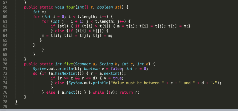Screen dimensions: 238x111
Task: Click the 'stl' parameter name on line 58
Action: (118, 7)
